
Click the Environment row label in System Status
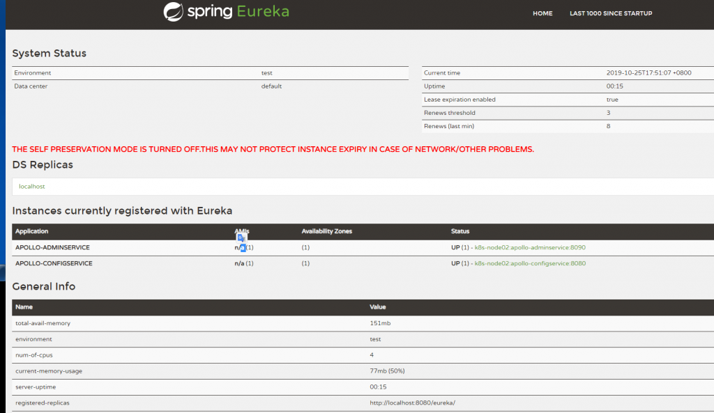(32, 72)
